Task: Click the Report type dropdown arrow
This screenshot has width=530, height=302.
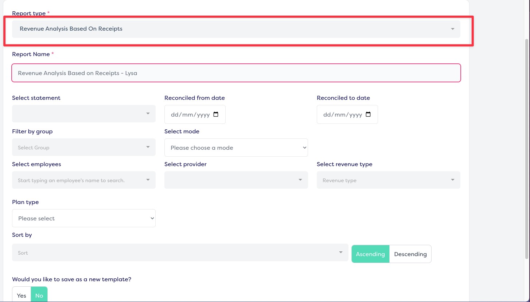Action: click(452, 29)
